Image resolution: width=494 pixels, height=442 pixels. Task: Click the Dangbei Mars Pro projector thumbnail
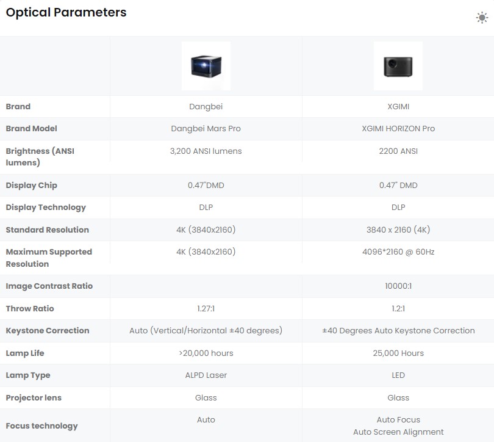point(206,66)
